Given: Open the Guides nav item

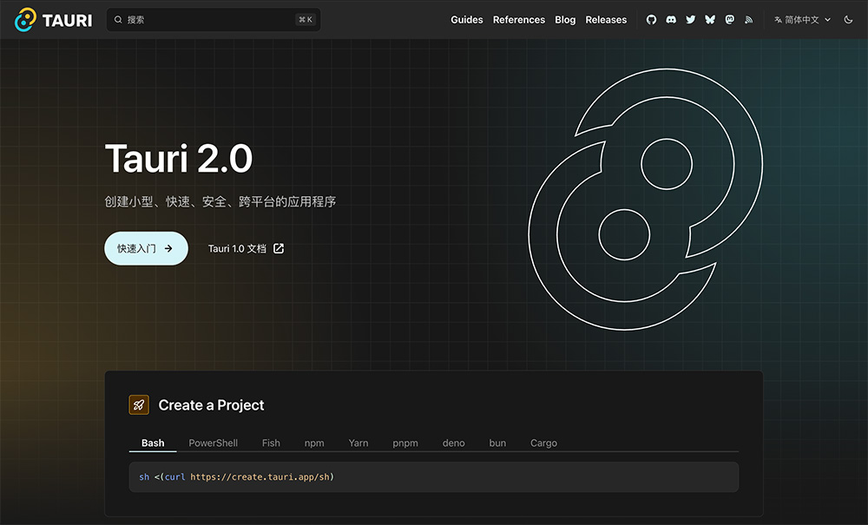Looking at the screenshot, I should point(467,19).
